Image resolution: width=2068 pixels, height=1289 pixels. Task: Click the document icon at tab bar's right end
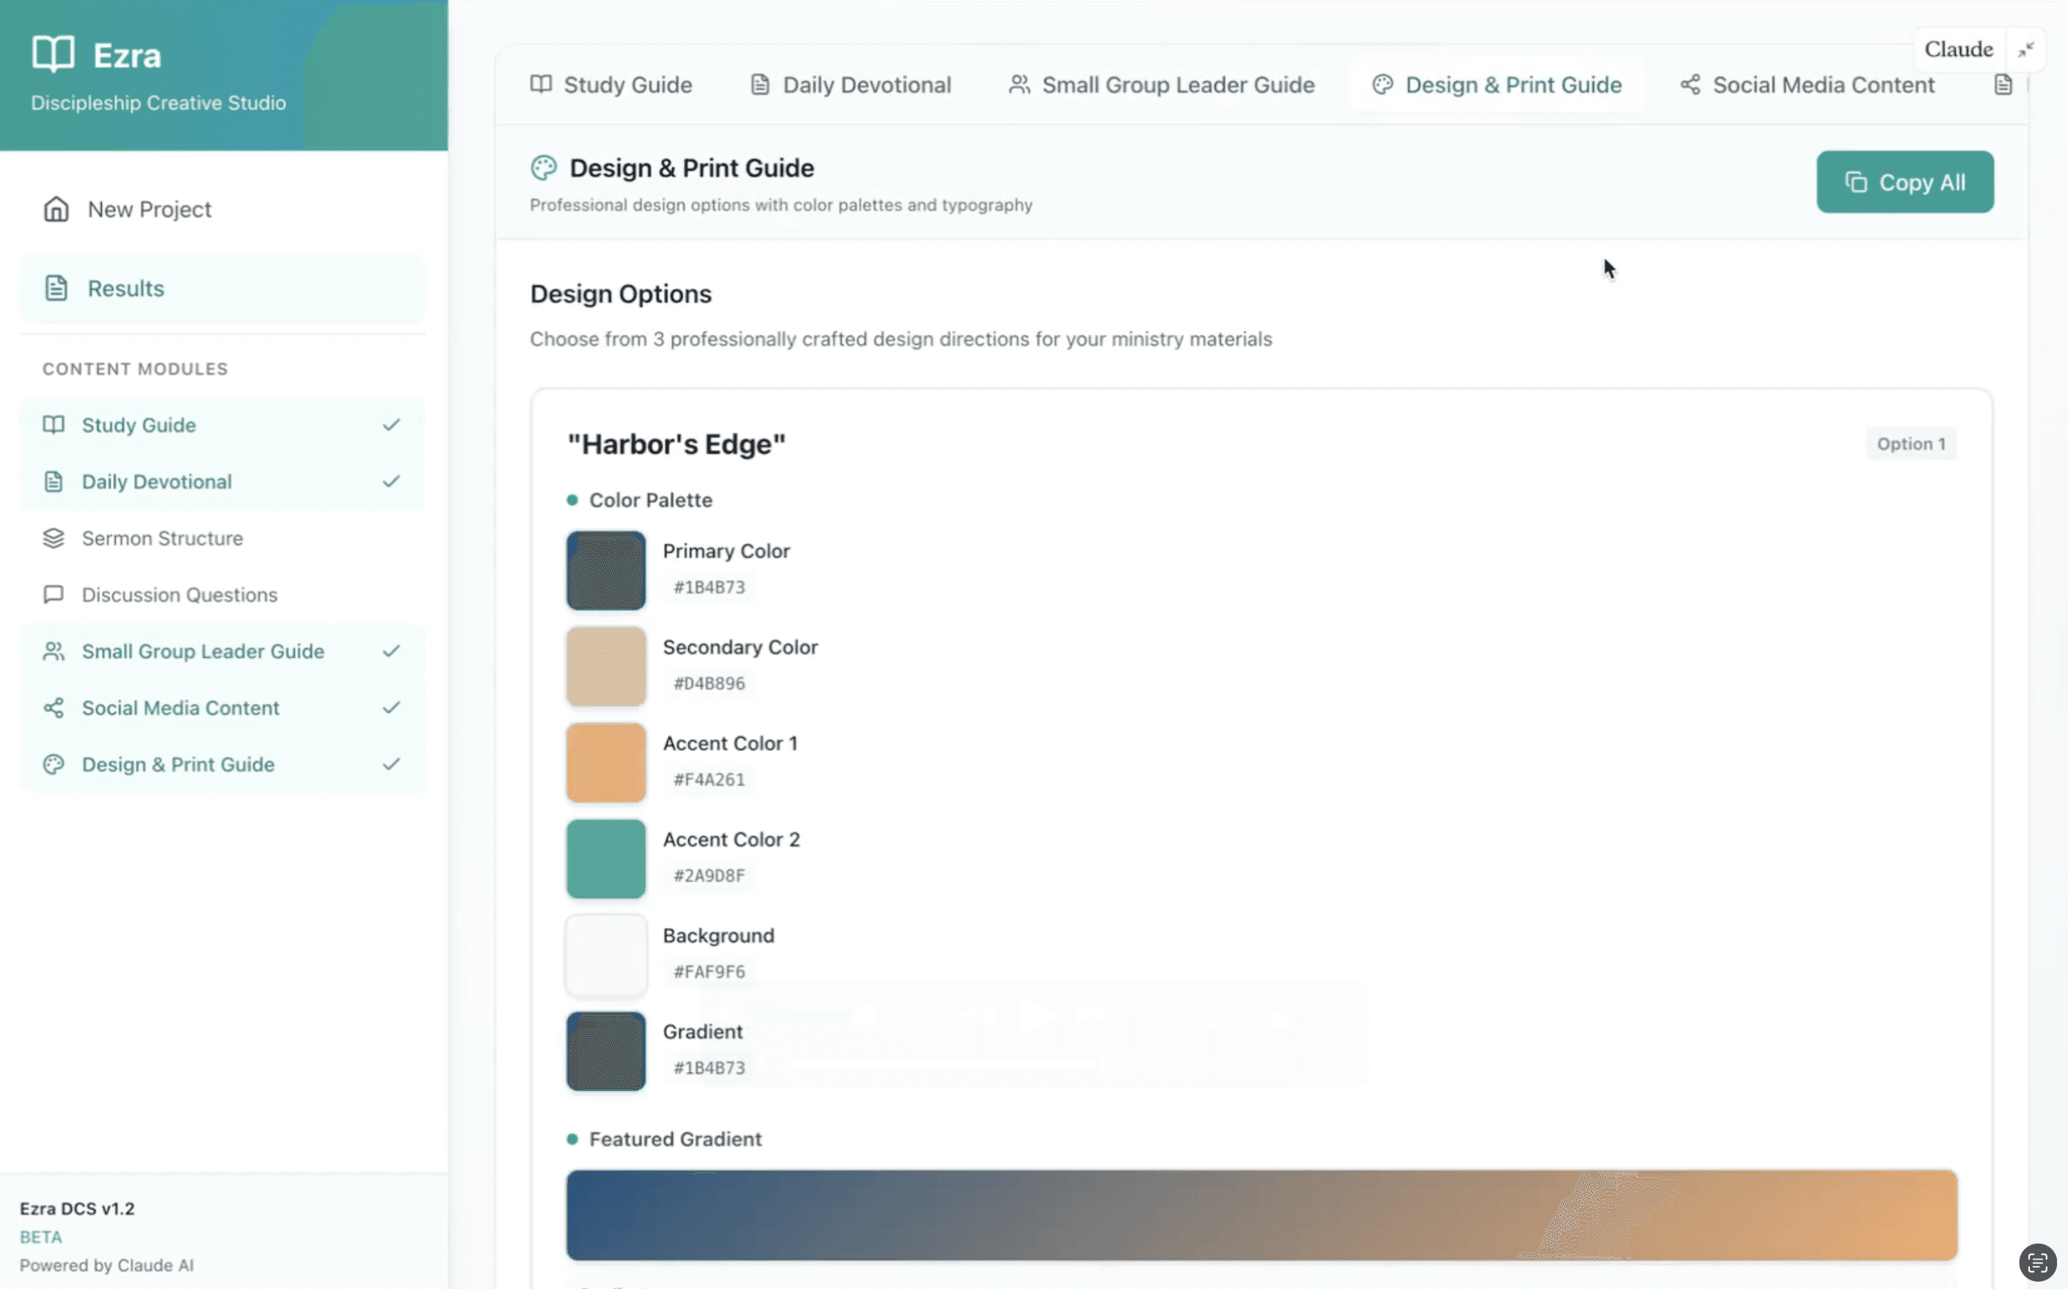tap(2003, 84)
